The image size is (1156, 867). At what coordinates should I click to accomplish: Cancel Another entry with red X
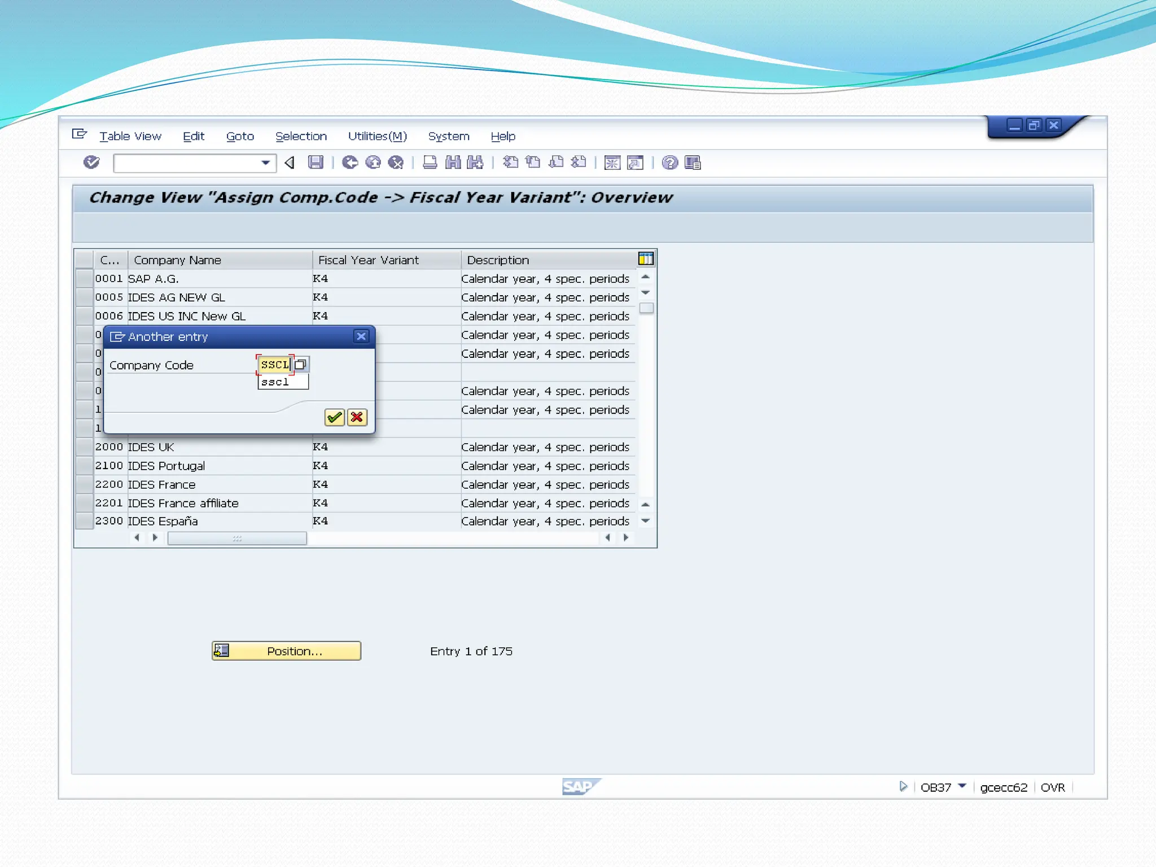click(357, 417)
